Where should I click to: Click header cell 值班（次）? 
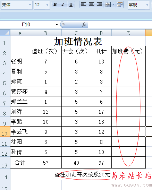click(46, 51)
